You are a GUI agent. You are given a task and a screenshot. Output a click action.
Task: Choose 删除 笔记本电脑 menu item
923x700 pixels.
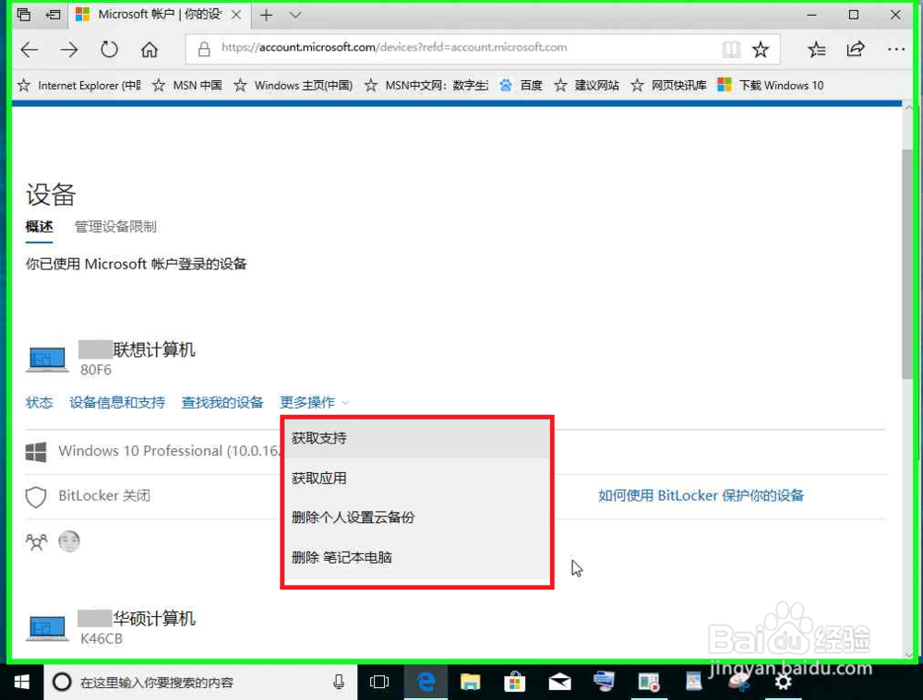pos(417,557)
